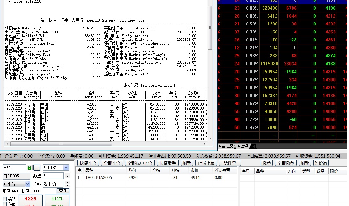Click the 1315928 cell in the quote table
349x206 pixels.
[x=269, y=64]
